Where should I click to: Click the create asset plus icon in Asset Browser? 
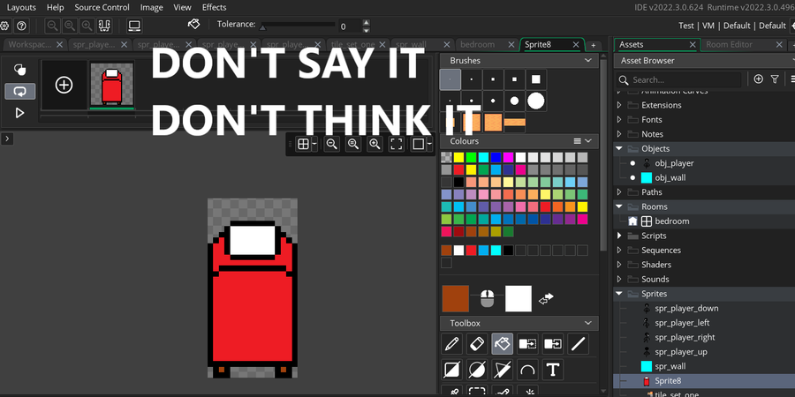point(759,79)
